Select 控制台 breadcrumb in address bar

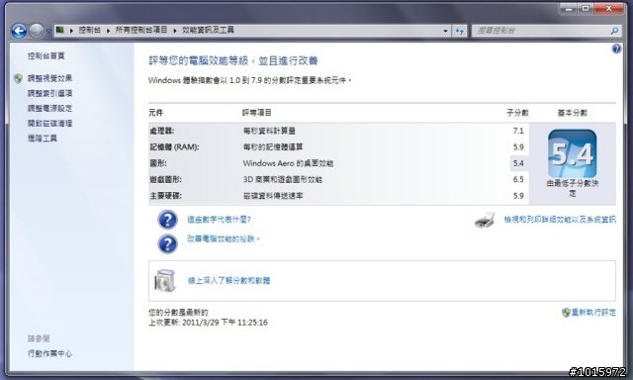[x=89, y=30]
